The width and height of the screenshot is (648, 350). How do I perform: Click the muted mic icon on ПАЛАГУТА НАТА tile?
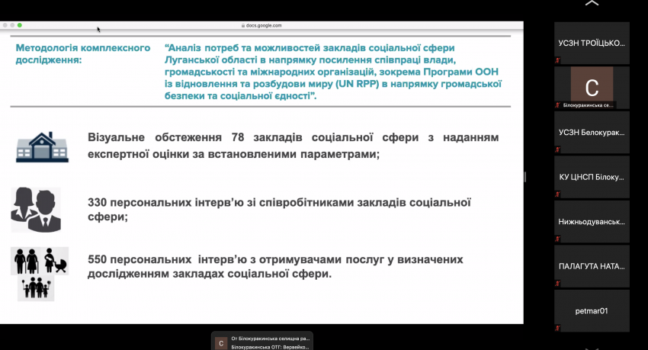point(557,284)
